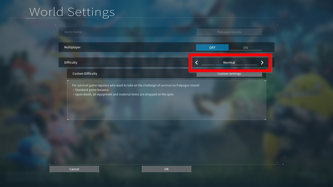This screenshot has width=333, height=187.
Task: Click the left chevron to lower difficulty
Action: coord(196,62)
